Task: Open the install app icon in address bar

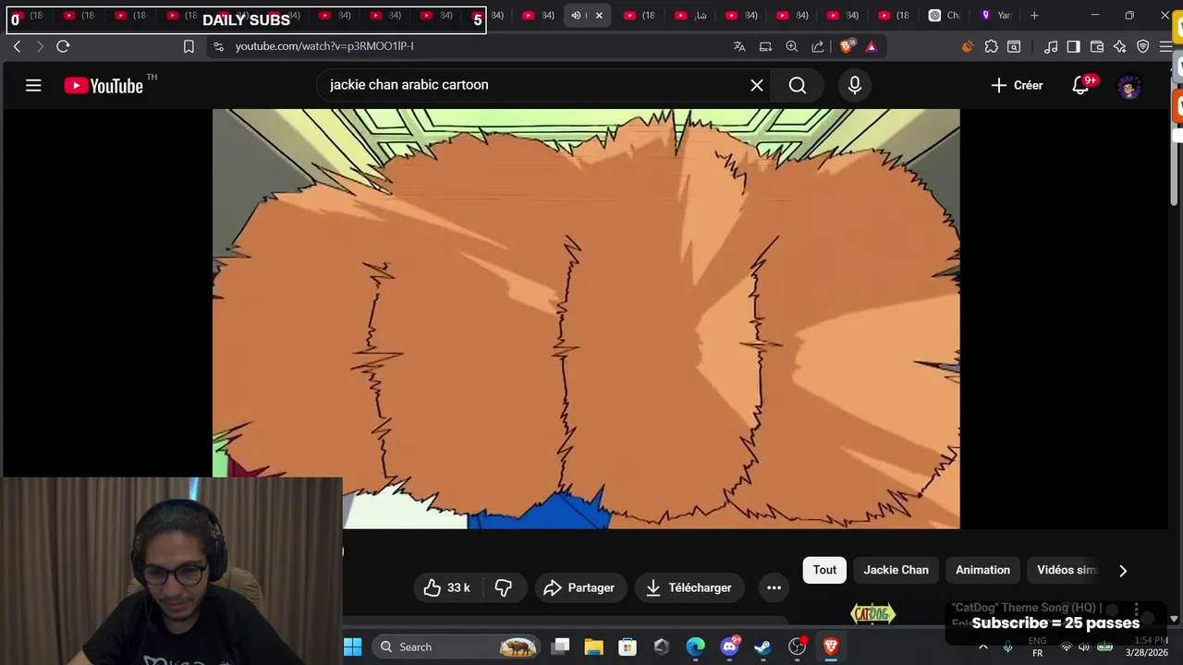Action: 765,46
